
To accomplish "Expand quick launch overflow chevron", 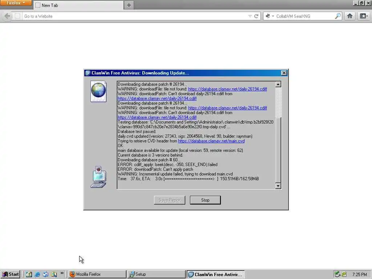I will pos(62,273).
